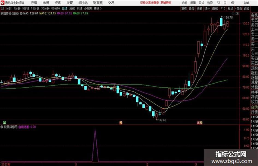Open the F10 company info
Screen dimensions: 258x166
pyautogui.click(x=223, y=8)
